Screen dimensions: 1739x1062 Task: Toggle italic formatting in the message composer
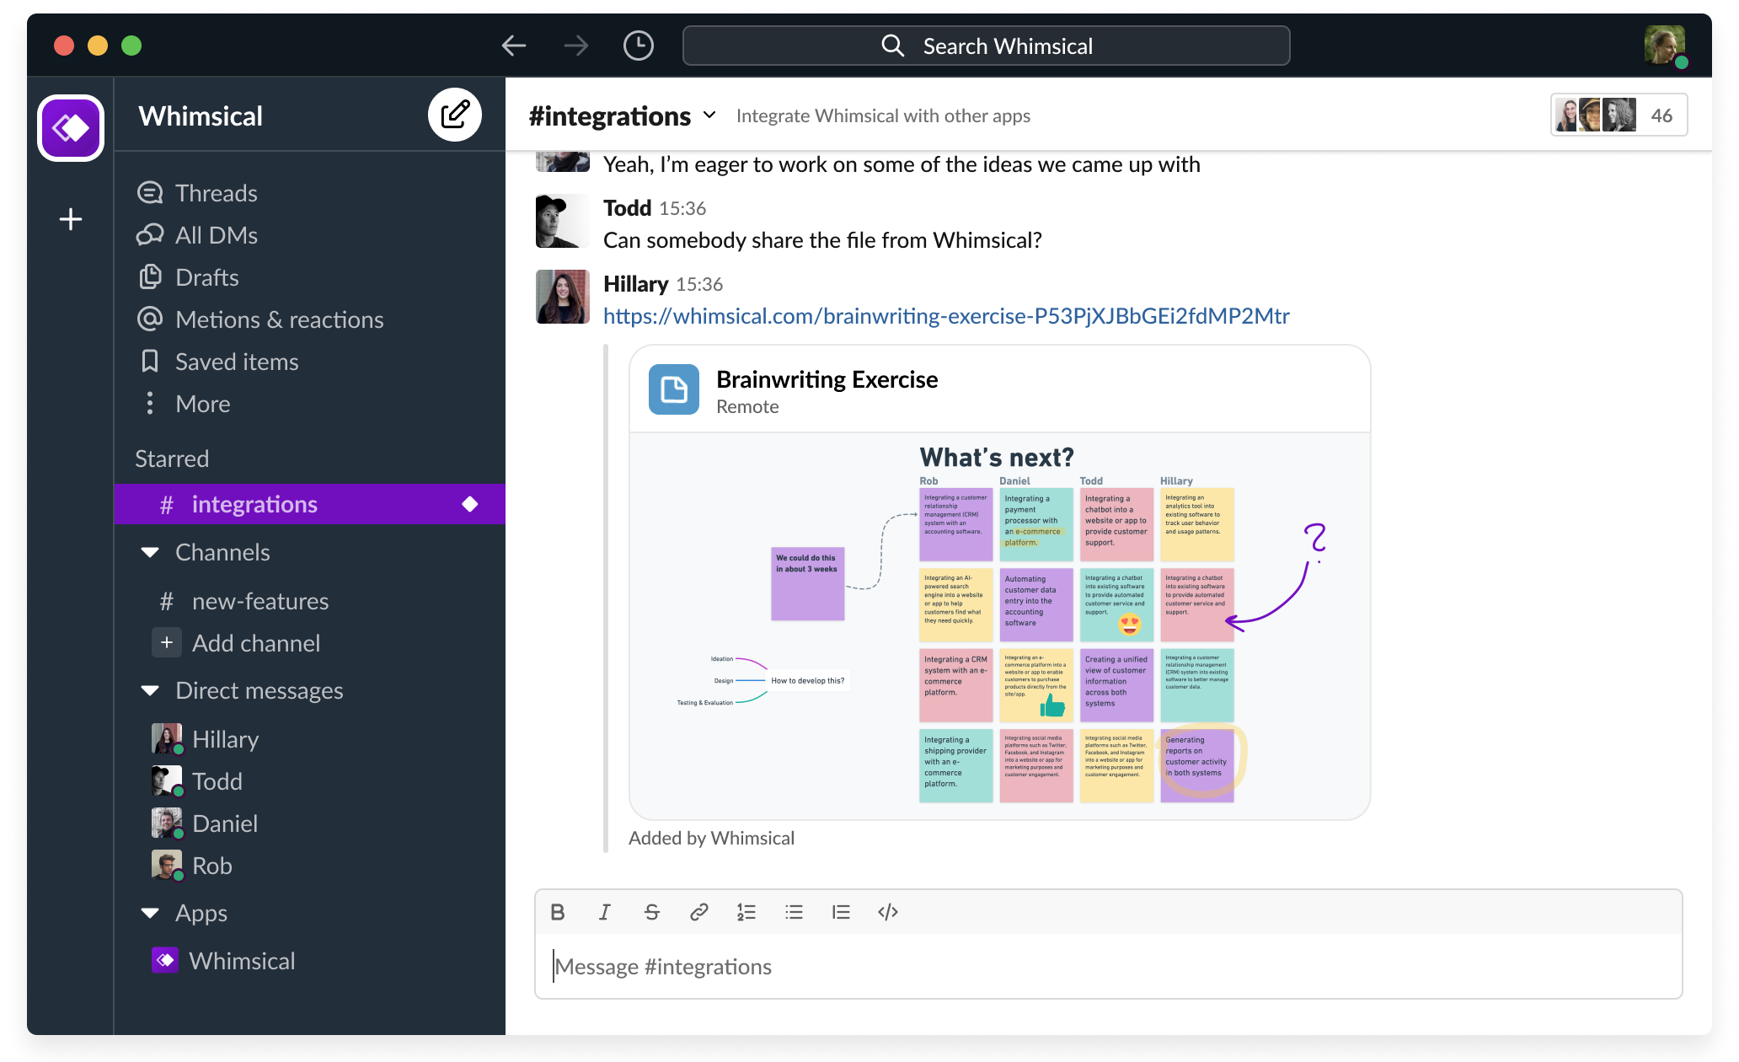coord(604,912)
